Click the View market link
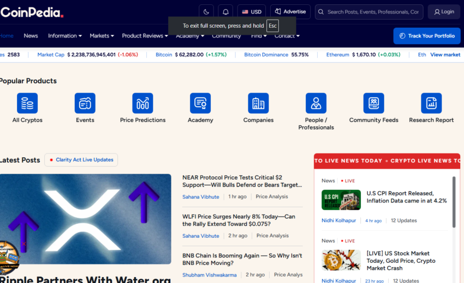Image resolution: width=464 pixels, height=283 pixels. 445,54
